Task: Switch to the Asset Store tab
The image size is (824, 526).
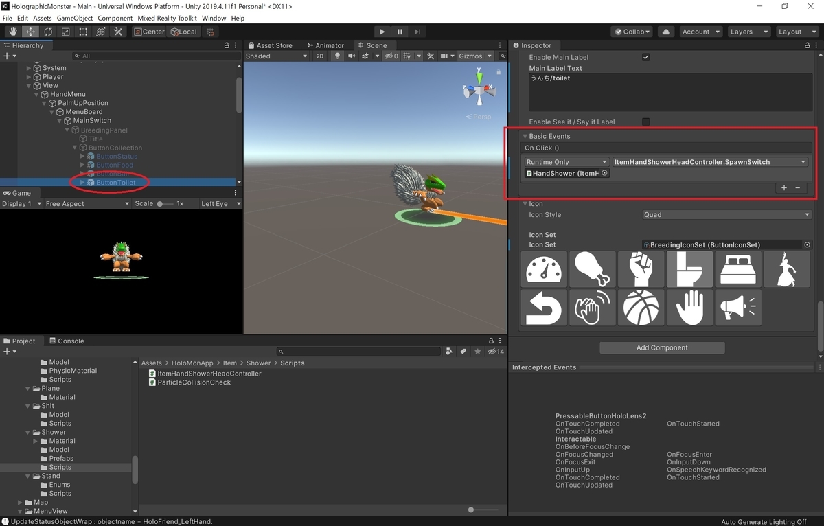Action: [269, 45]
